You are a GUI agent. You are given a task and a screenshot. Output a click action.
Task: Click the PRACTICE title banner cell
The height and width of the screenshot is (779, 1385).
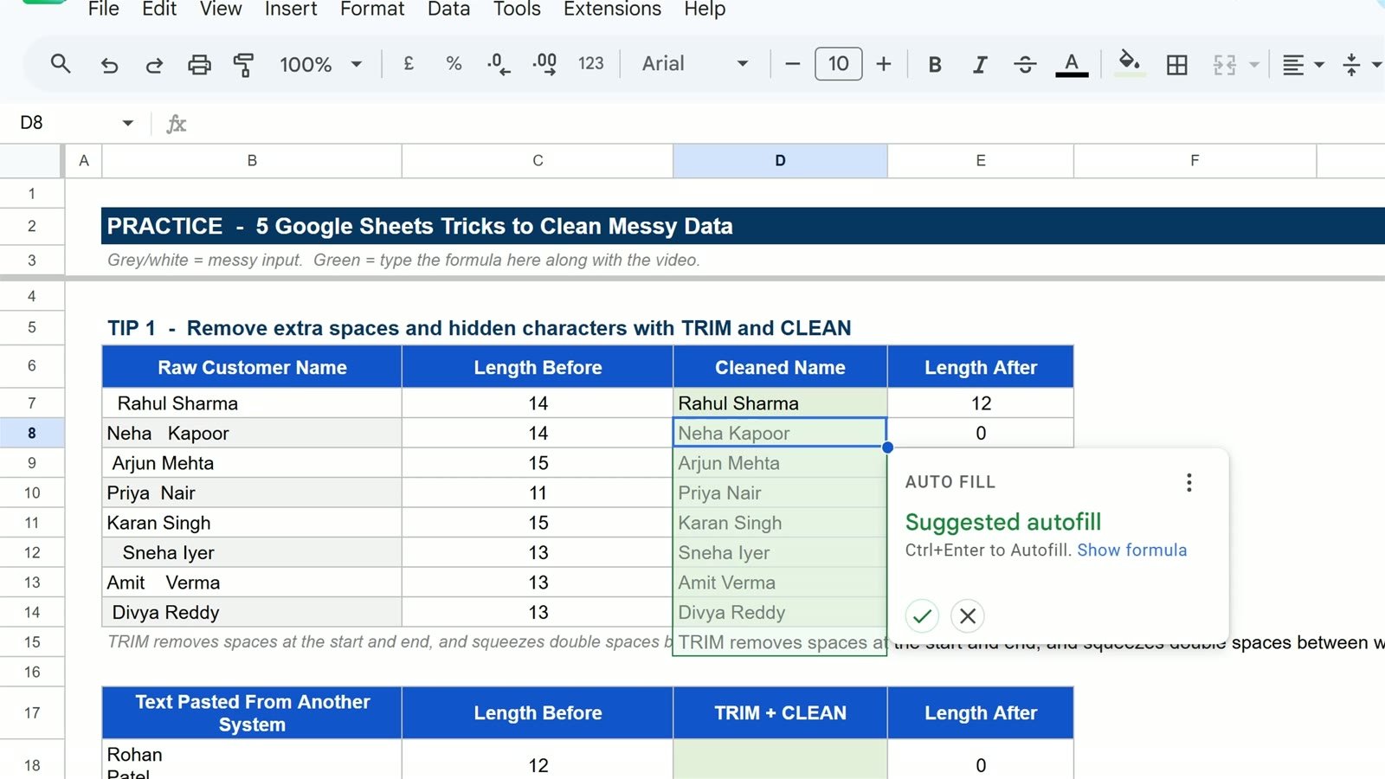(743, 226)
